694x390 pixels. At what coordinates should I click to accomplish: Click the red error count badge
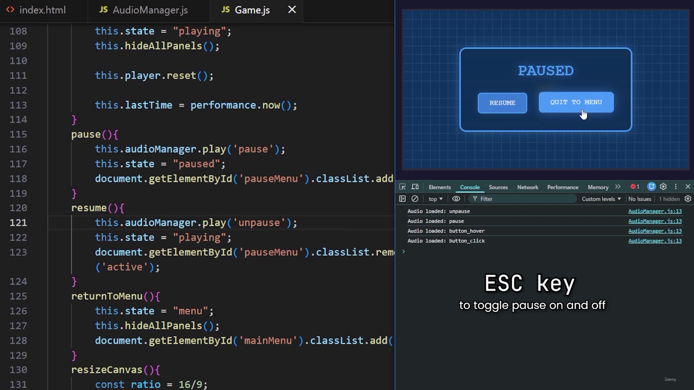coord(635,187)
